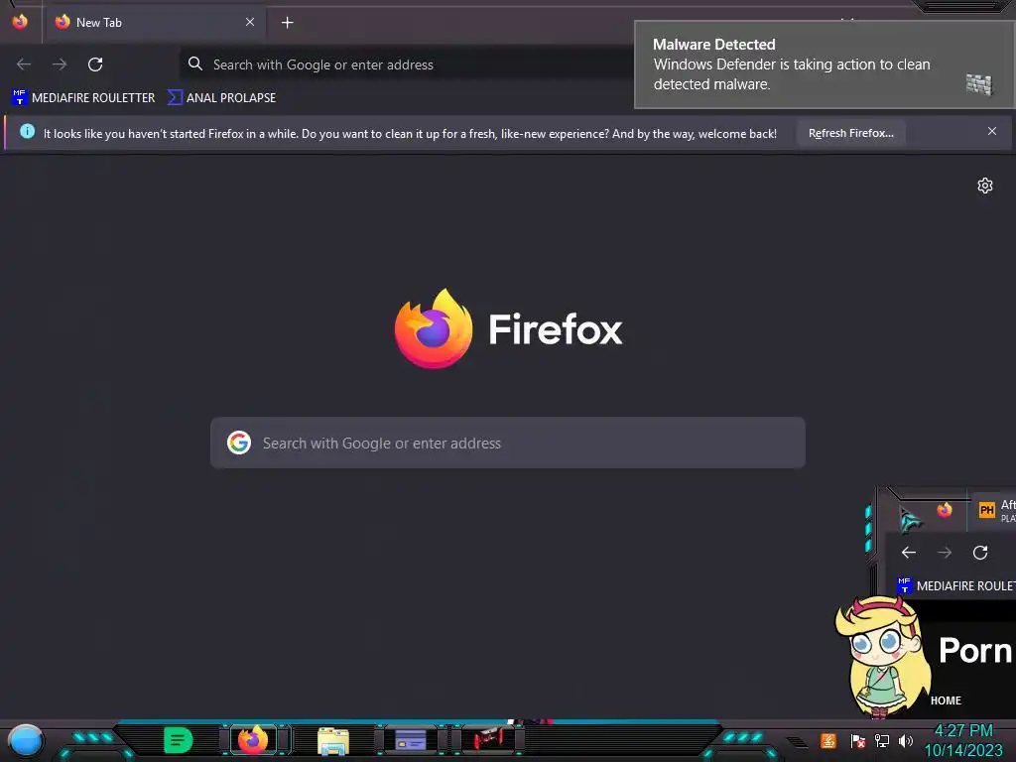This screenshot has height=762, width=1016.
Task: Click the Malware Detected notification popup
Action: point(825,64)
